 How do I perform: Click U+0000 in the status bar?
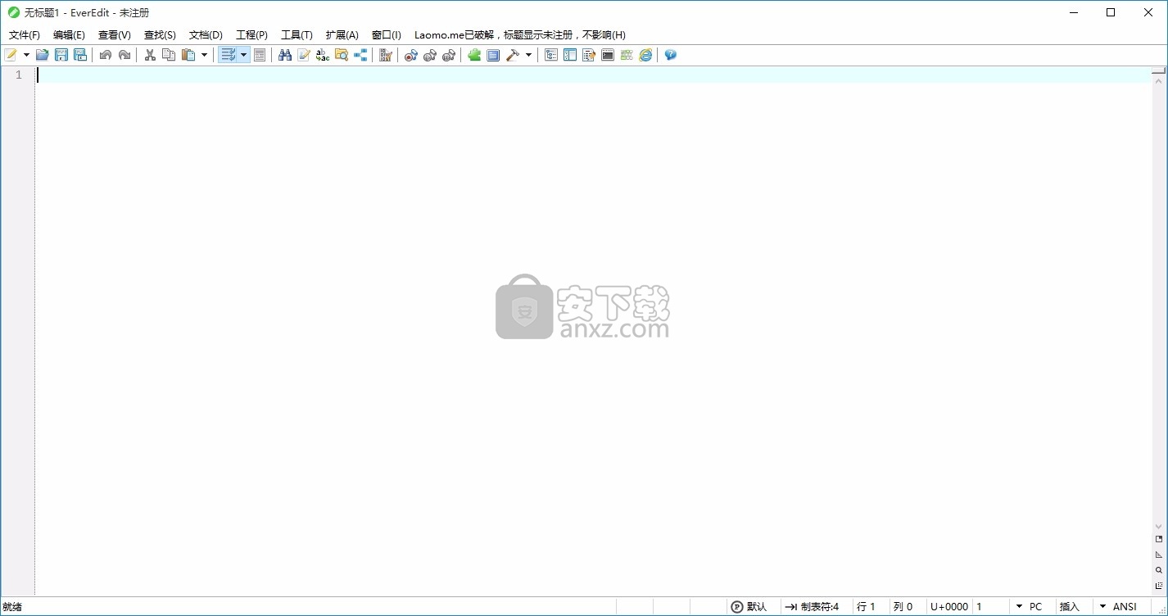949,607
